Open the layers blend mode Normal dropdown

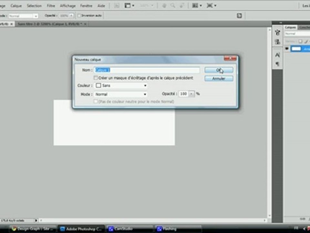(297, 34)
